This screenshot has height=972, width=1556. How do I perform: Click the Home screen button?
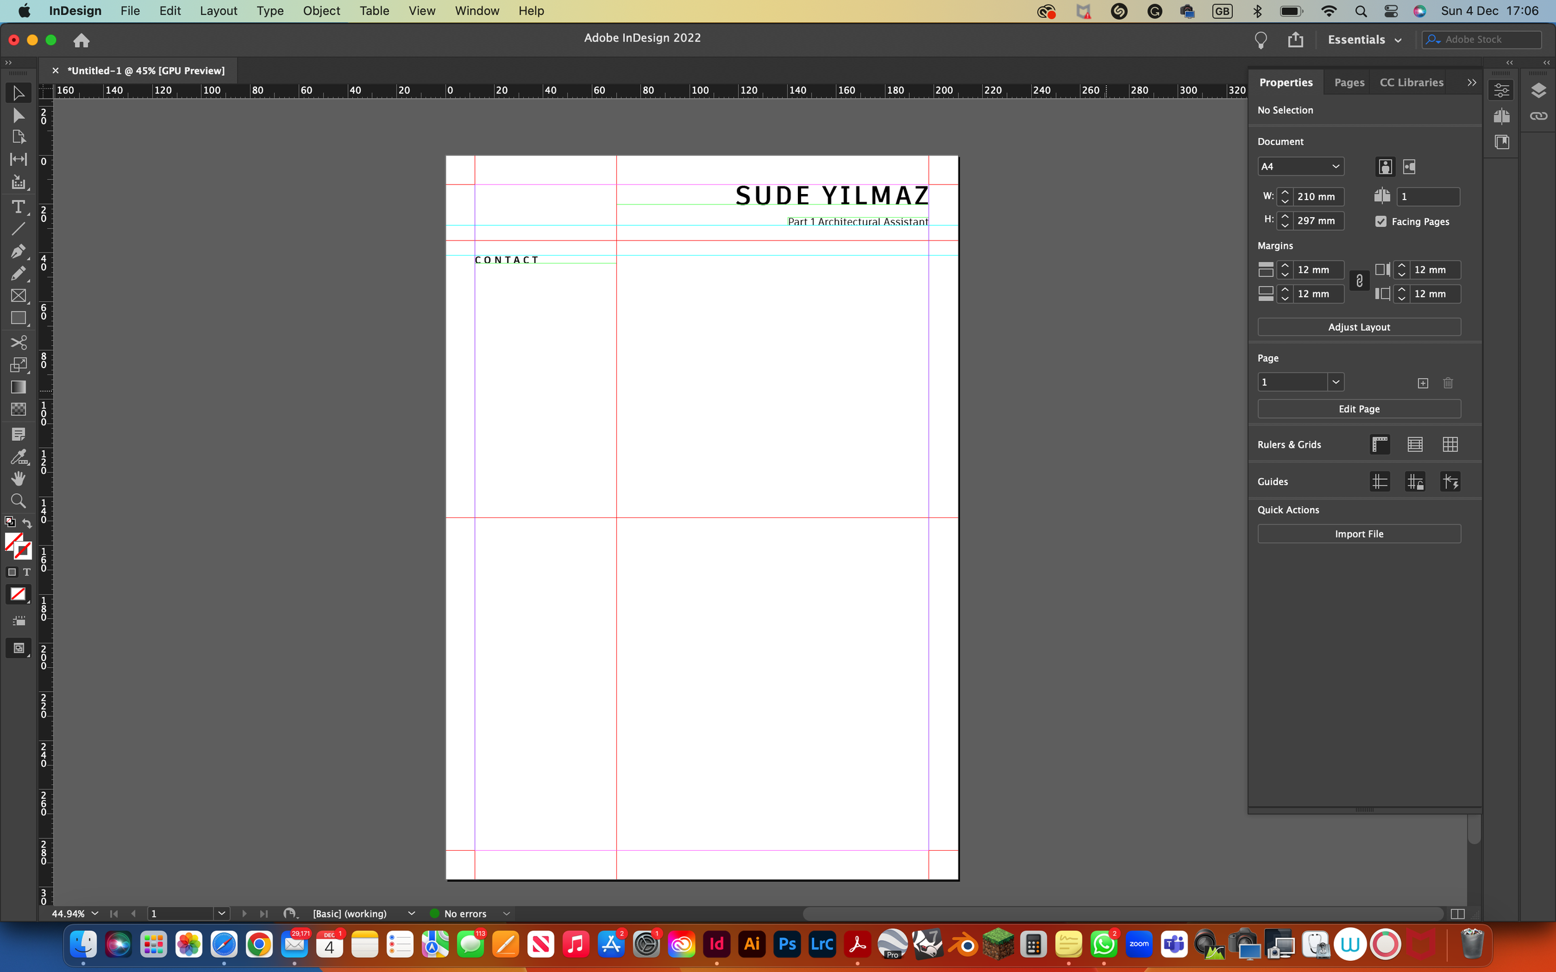(x=81, y=40)
